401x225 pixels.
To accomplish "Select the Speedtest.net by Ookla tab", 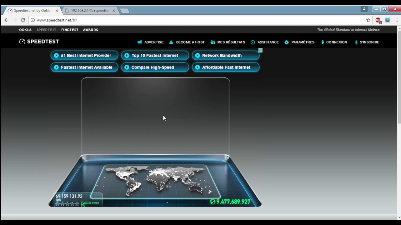I will click(x=32, y=11).
